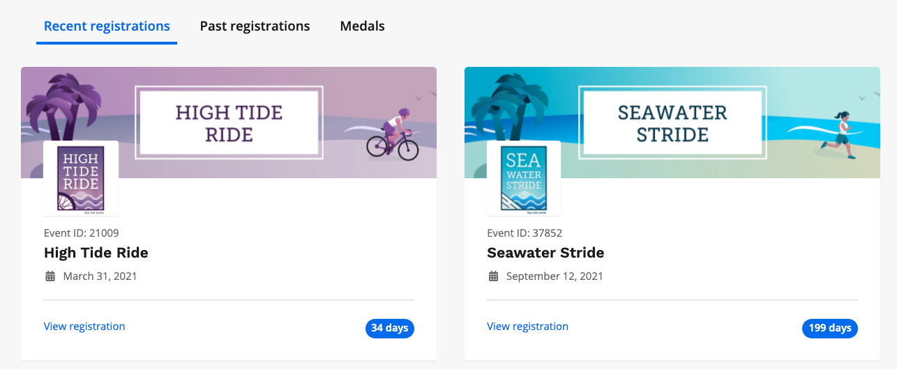This screenshot has width=897, height=369.
Task: Click the High Tide Ride logo thumbnail
Action: tap(81, 178)
